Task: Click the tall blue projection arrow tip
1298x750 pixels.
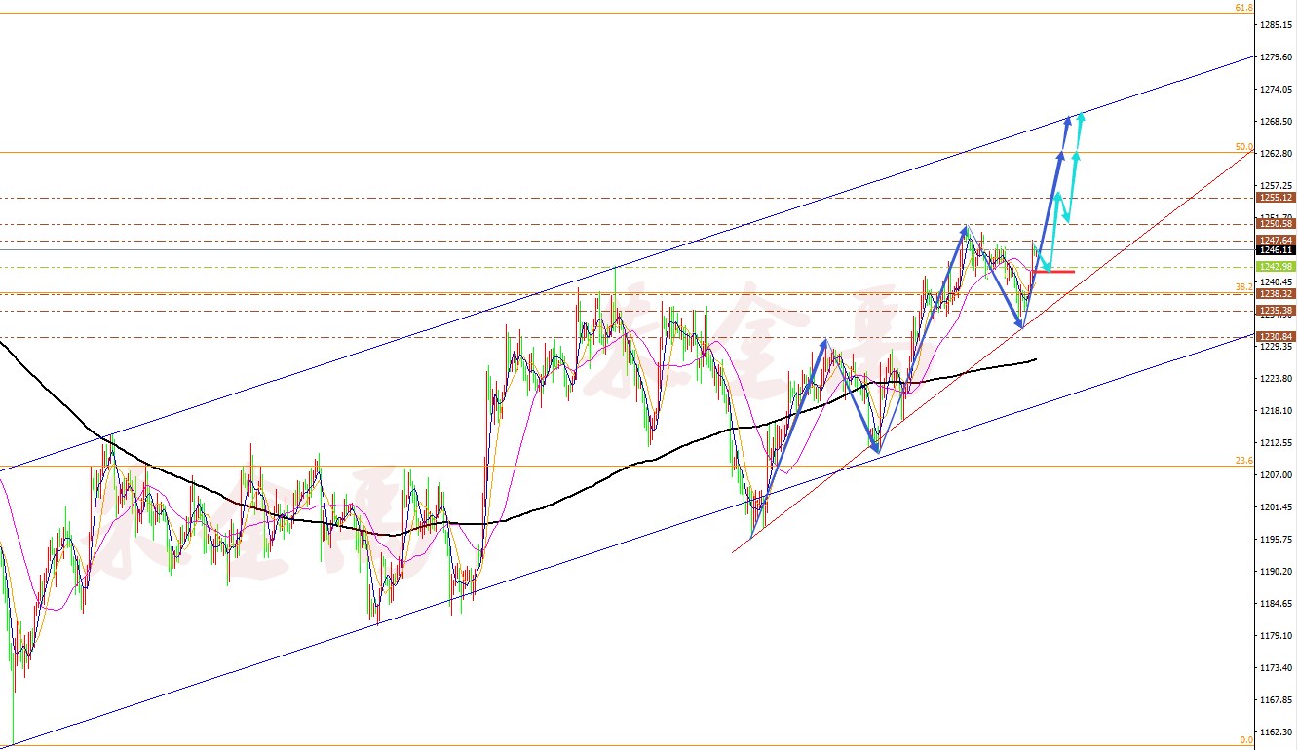Action: click(x=1068, y=121)
